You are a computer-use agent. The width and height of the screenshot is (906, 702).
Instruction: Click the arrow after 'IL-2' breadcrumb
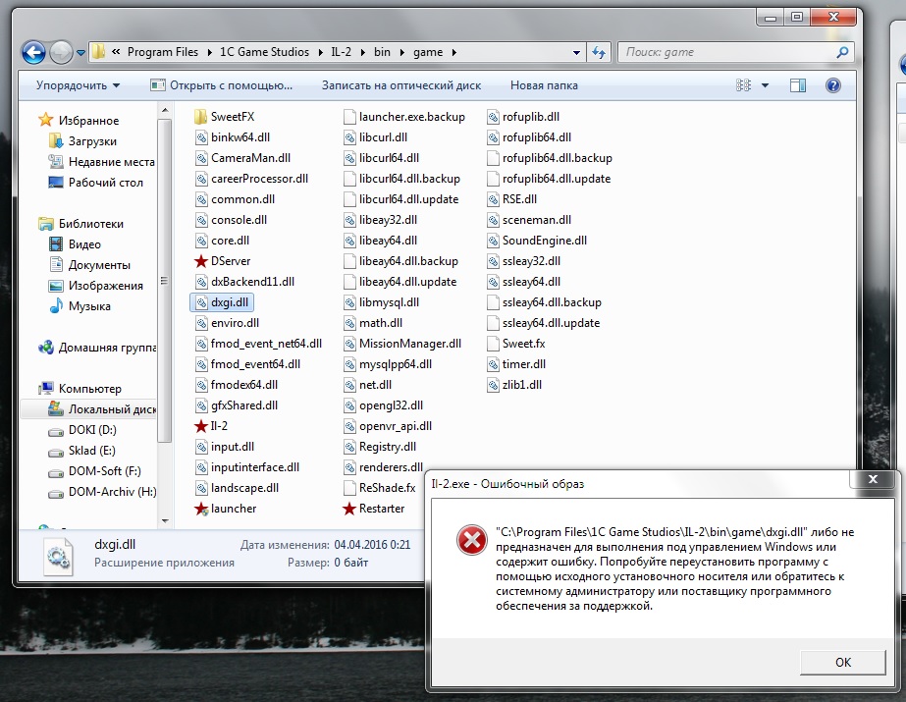click(x=363, y=53)
